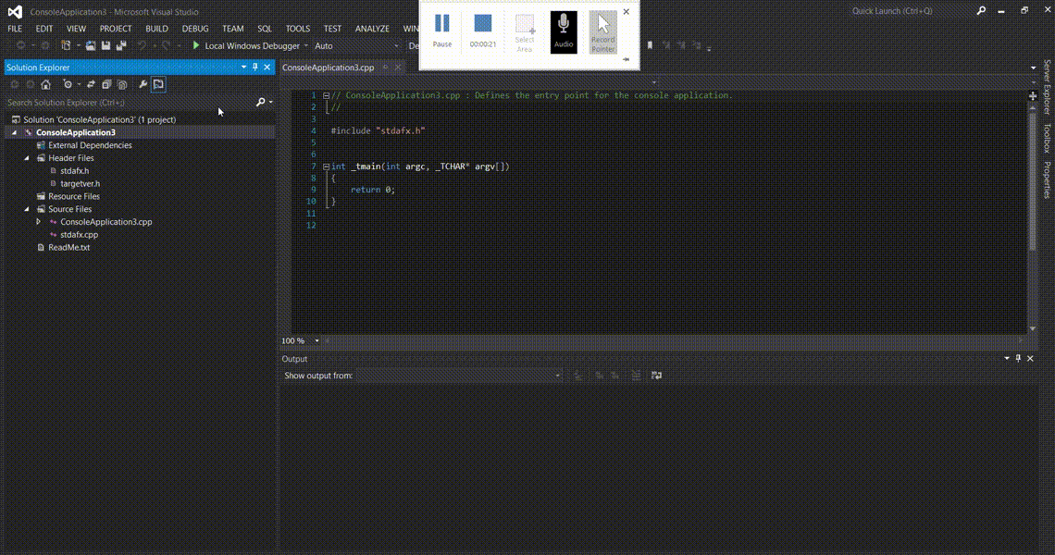Open the DEBUG menu

click(x=195, y=29)
